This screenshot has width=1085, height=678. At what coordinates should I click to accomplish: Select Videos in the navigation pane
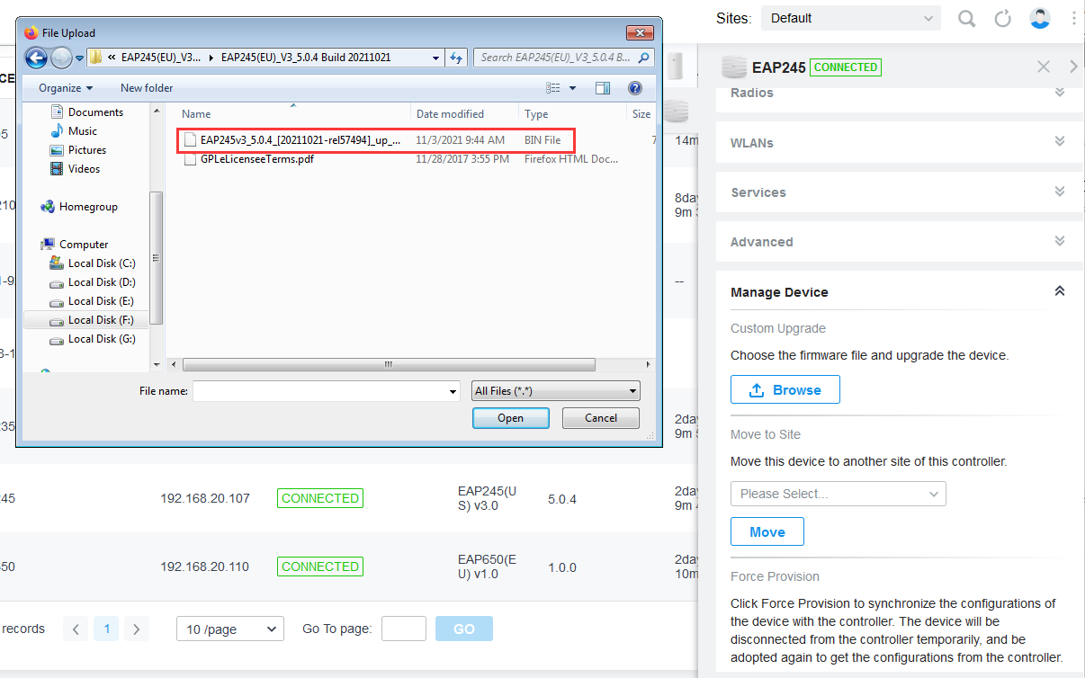point(76,169)
